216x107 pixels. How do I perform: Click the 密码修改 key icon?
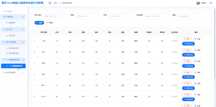(7, 23)
